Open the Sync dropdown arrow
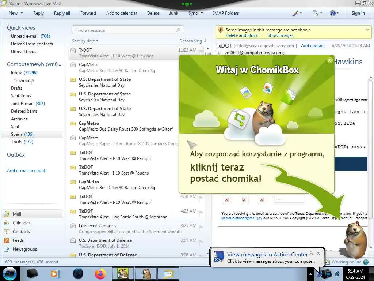This screenshot has width=374, height=281. (202, 13)
